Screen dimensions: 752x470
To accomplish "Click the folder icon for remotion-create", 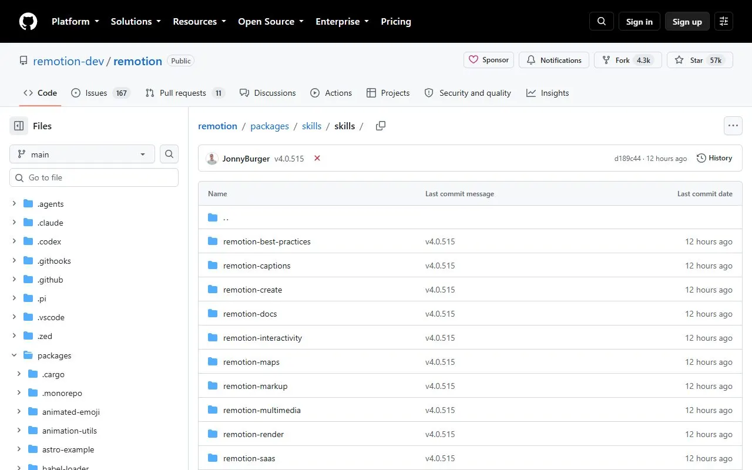I will 213,290.
